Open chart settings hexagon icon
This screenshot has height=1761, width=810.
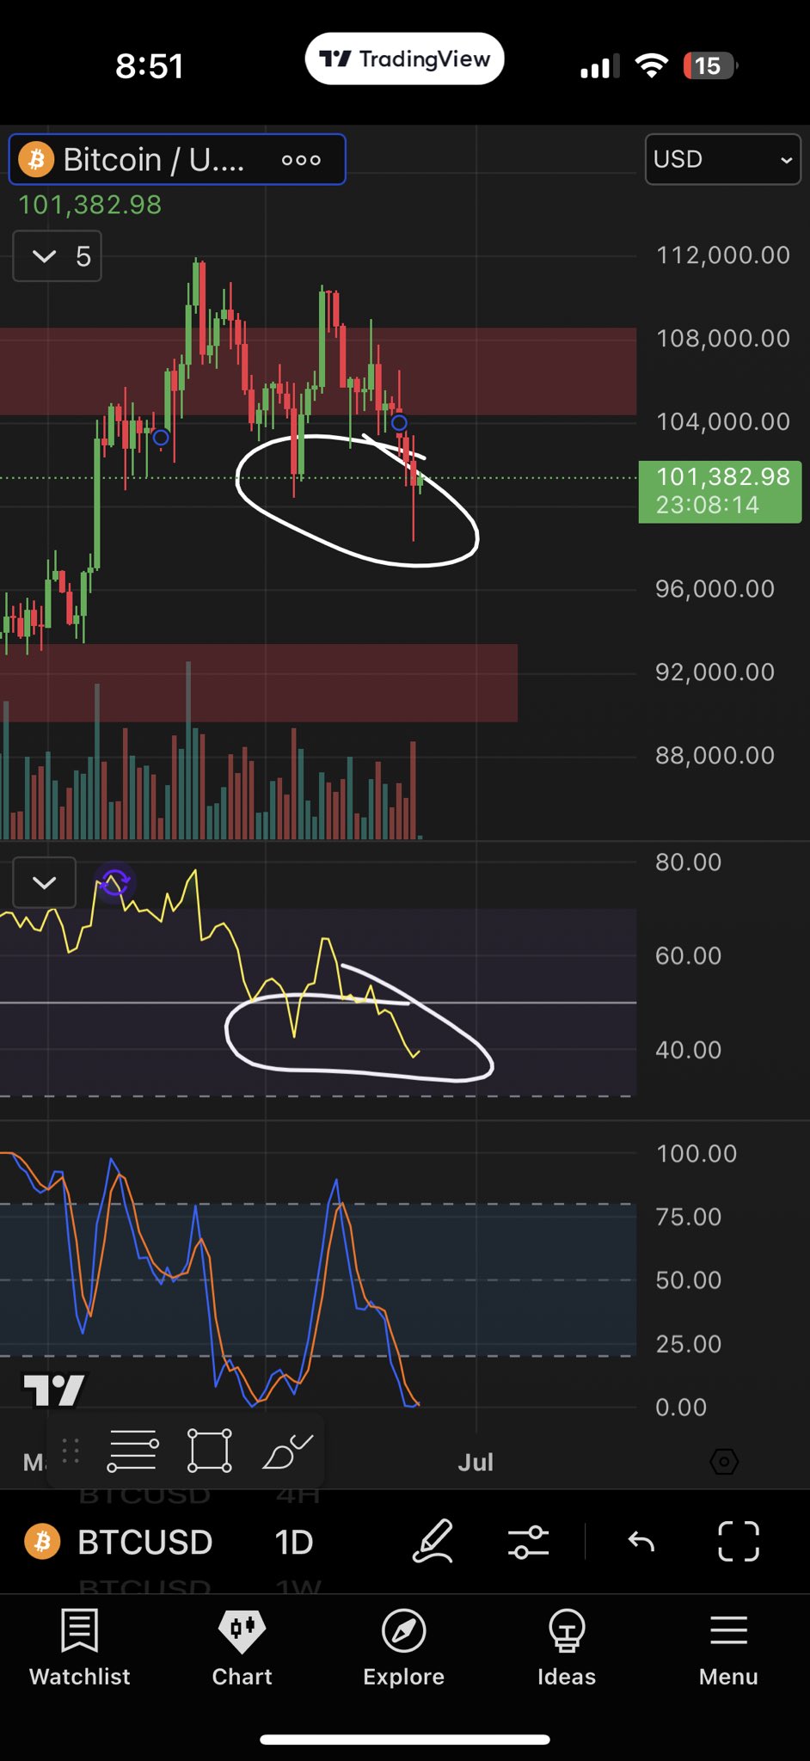point(724,1461)
